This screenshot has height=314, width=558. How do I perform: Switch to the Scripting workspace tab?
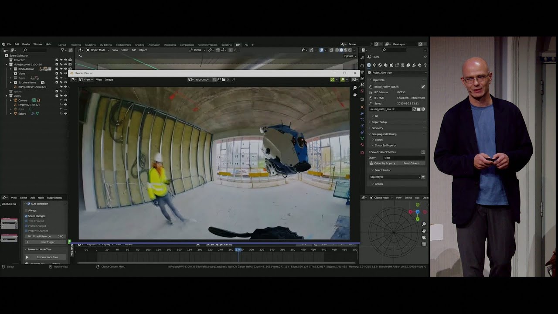click(x=226, y=45)
